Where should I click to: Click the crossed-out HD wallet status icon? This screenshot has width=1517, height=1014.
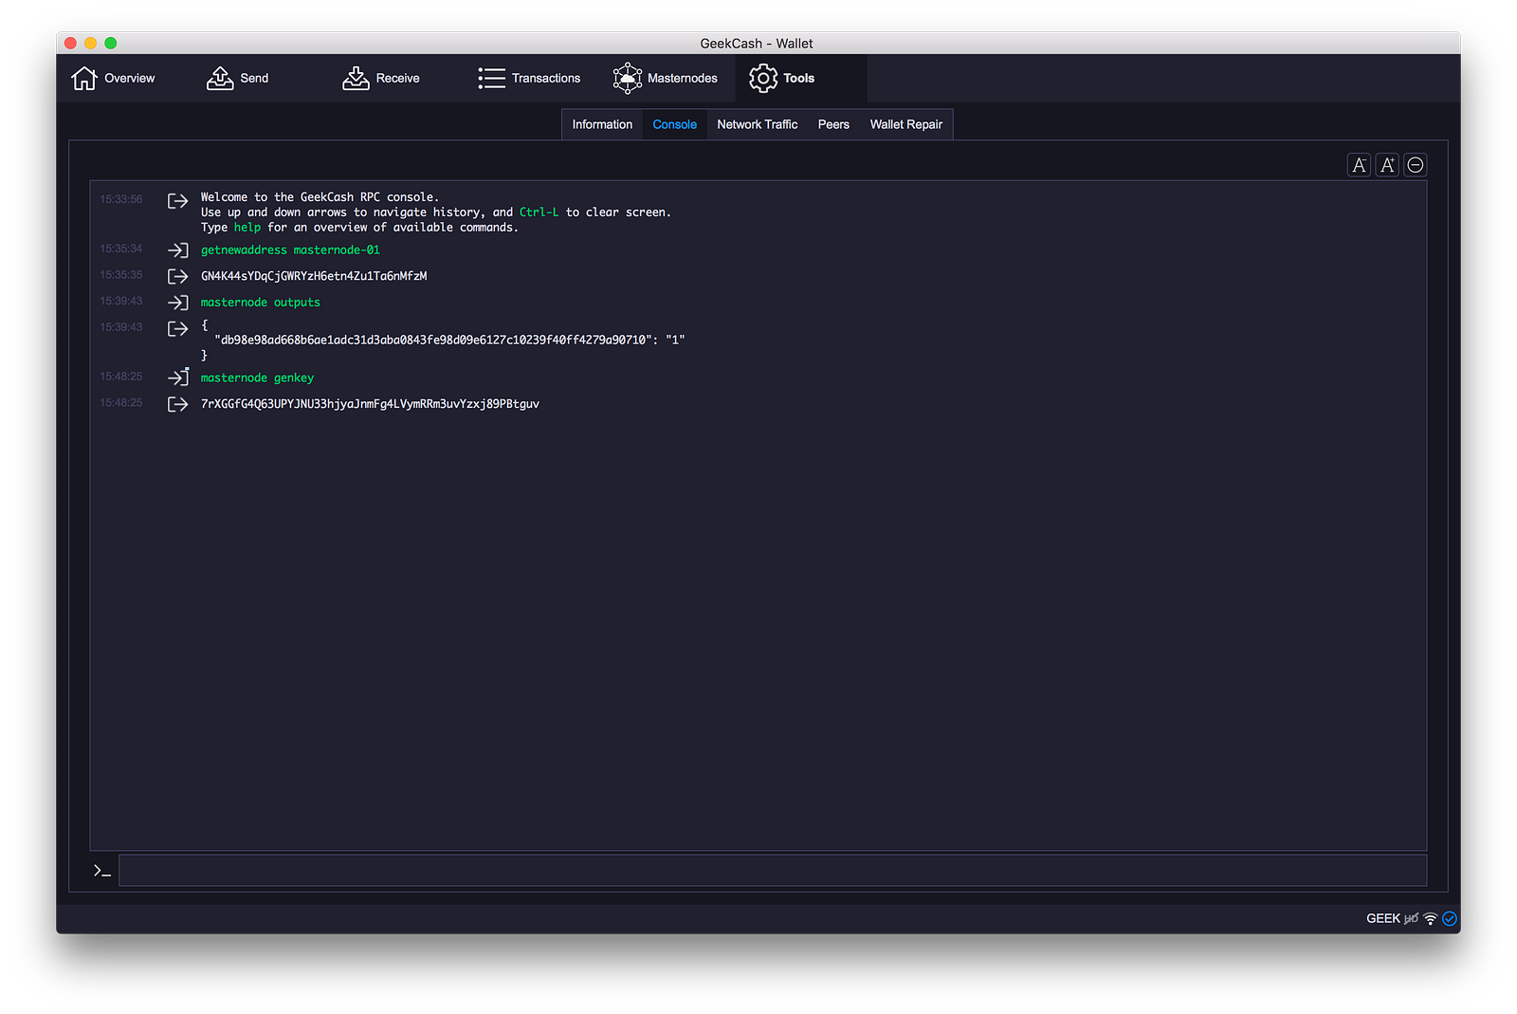(x=1412, y=918)
